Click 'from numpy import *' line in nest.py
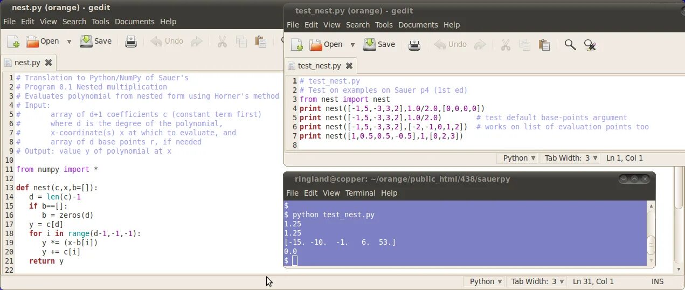Viewport: 685px width, 290px height. pos(57,170)
